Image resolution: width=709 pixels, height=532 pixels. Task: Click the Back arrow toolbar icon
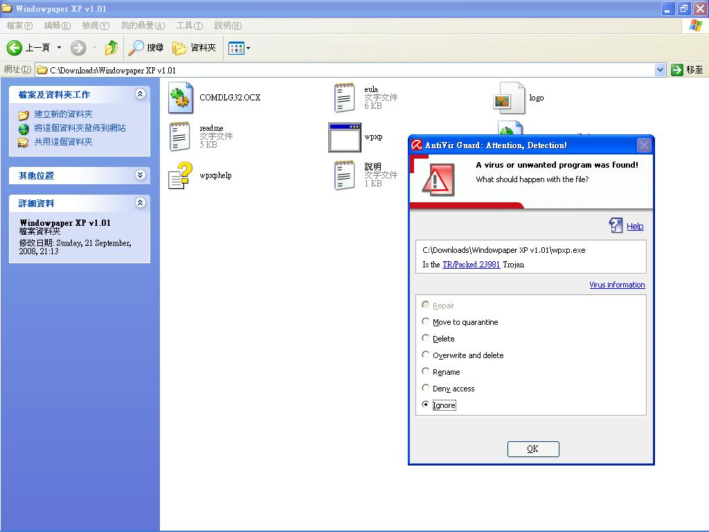pos(15,48)
